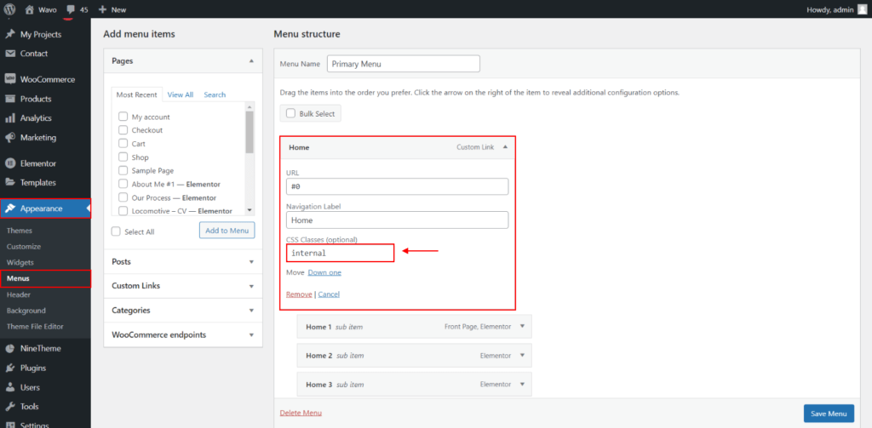Expand the Home 1 sub item arrow
Screen dimensions: 872x428
tap(522, 326)
